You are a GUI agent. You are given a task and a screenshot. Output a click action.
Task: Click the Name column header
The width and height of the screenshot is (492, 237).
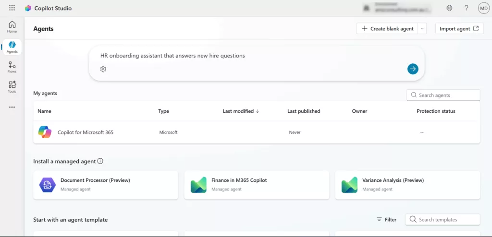pyautogui.click(x=44, y=111)
